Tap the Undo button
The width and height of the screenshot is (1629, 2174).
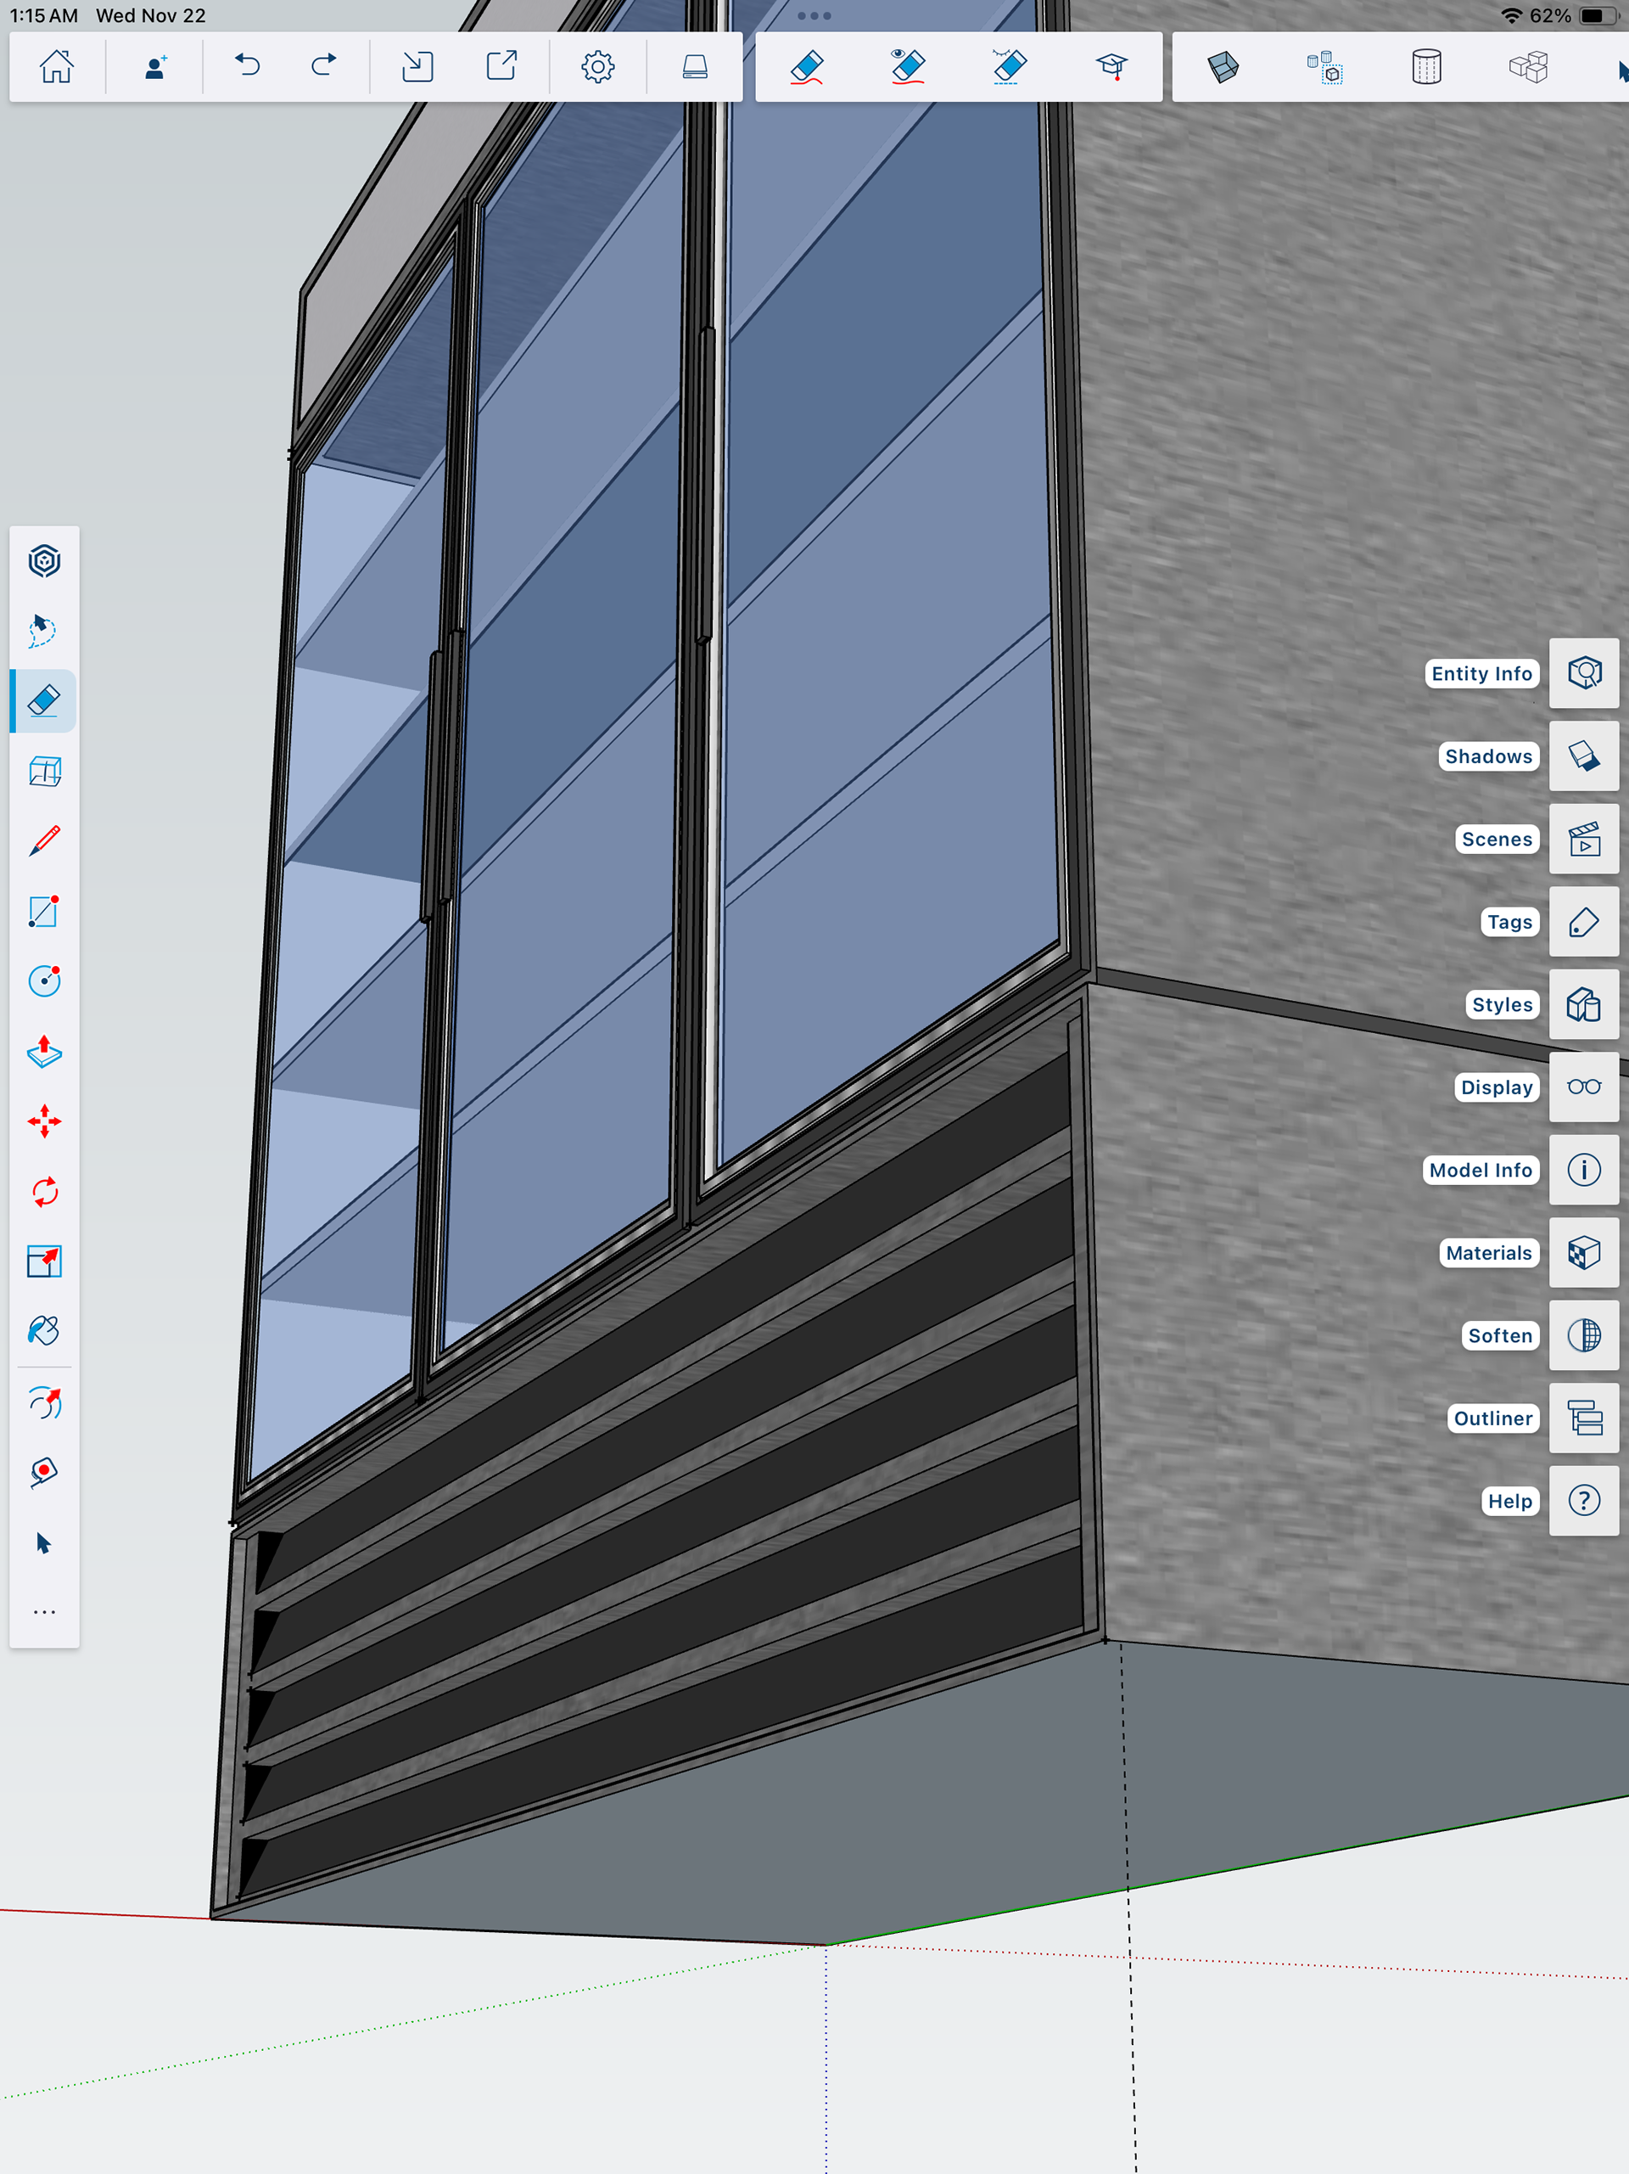coord(248,67)
